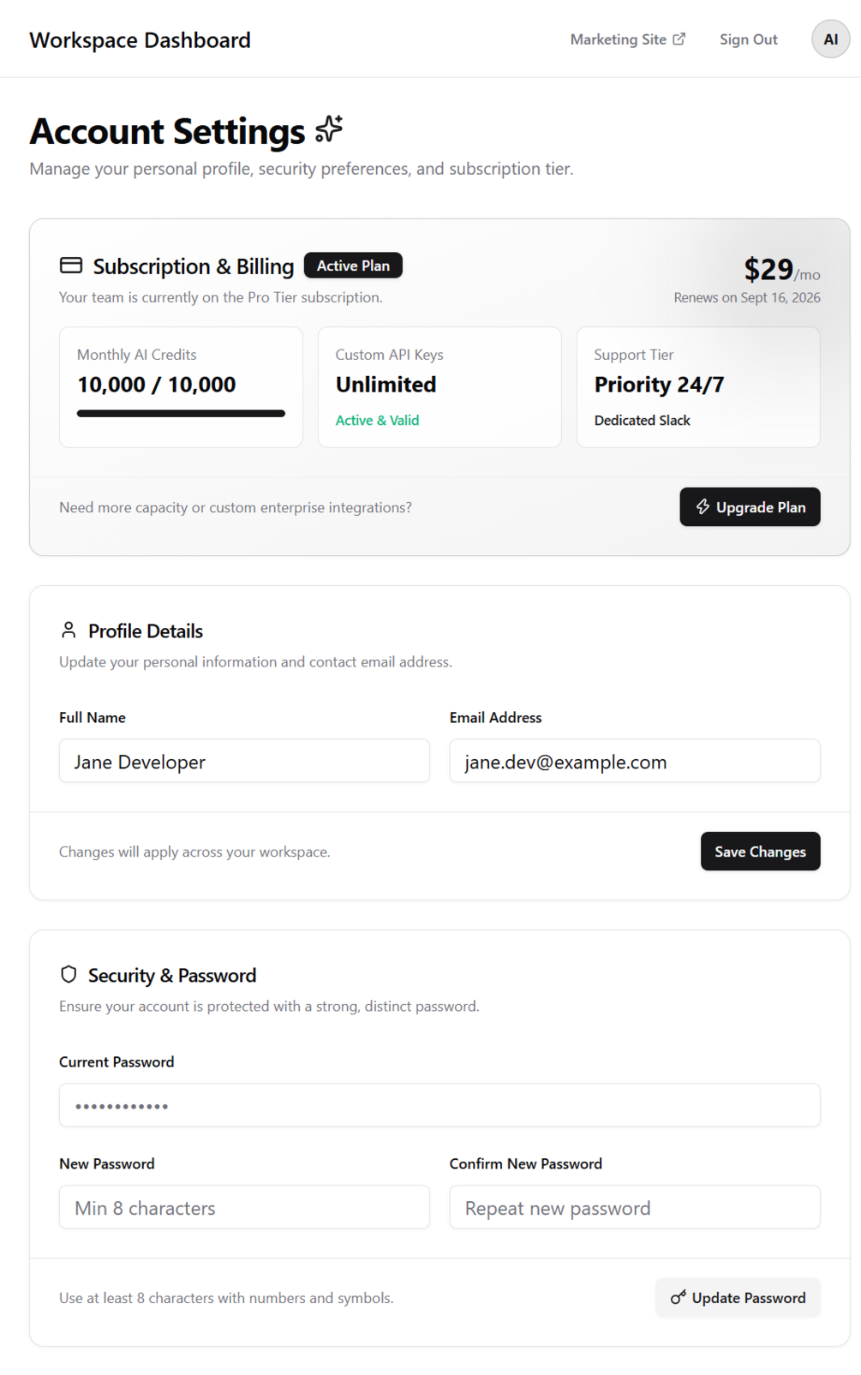Viewport: 861px width, 1375px height.
Task: Open the Marketing Site link
Action: [628, 39]
